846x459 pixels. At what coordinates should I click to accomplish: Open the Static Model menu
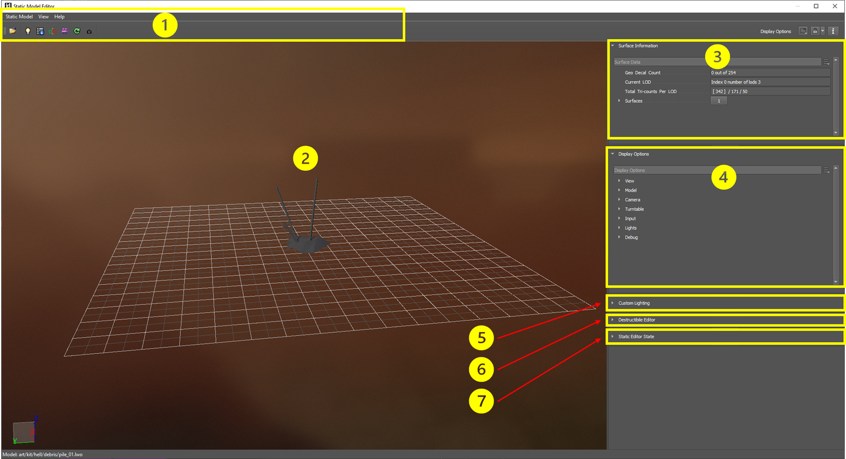(19, 17)
